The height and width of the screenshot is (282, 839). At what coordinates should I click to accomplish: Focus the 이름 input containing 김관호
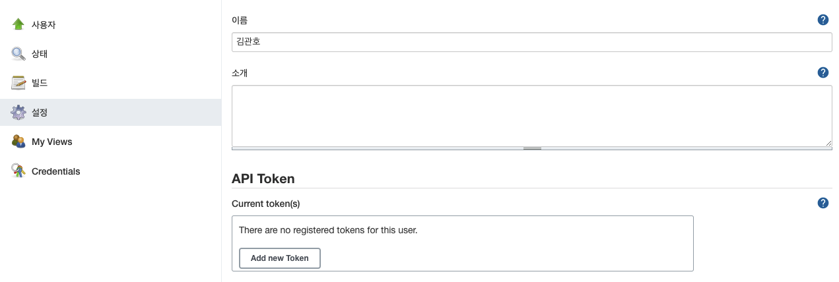[x=531, y=42]
